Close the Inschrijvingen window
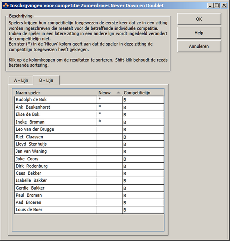This screenshot has height=241, width=230. [224, 6]
